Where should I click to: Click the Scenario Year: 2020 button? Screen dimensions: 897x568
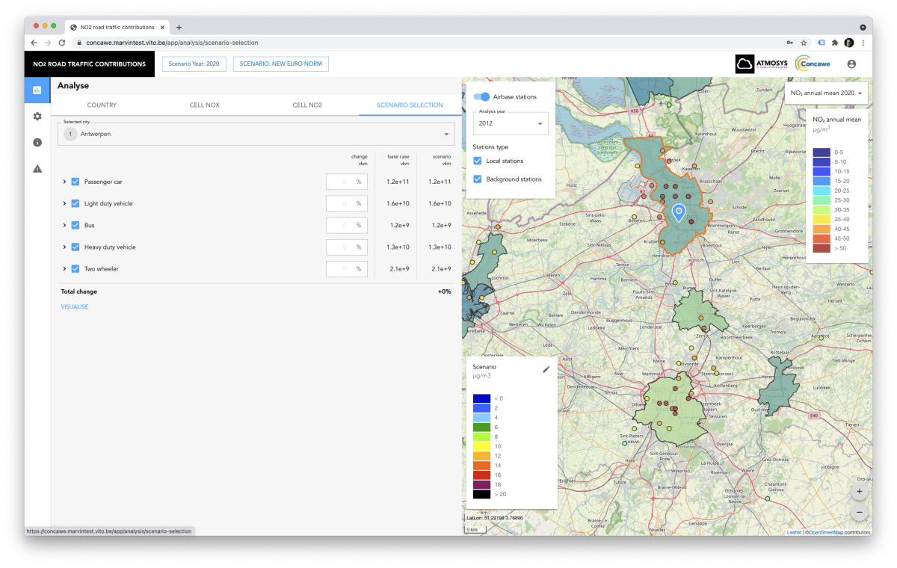point(194,64)
